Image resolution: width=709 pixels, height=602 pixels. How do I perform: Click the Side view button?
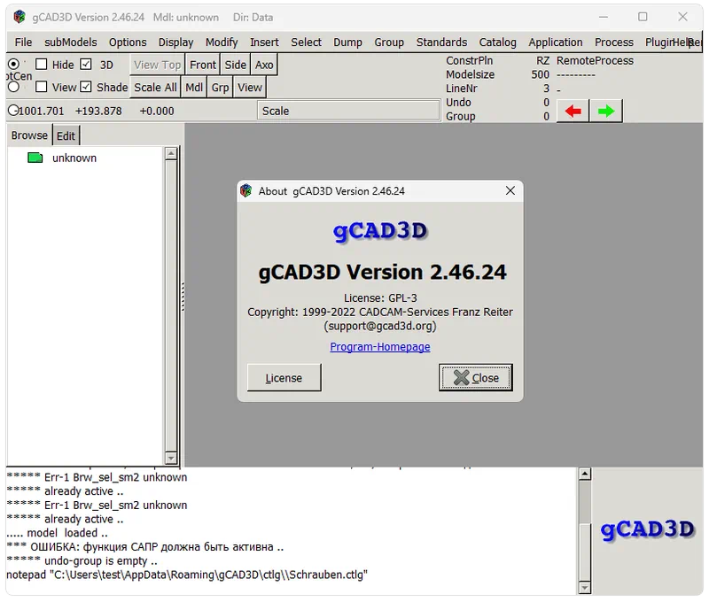tap(236, 65)
